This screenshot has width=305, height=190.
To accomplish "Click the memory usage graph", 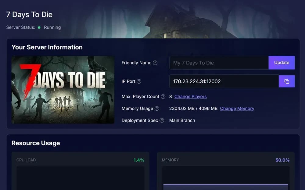I will click(226, 178).
